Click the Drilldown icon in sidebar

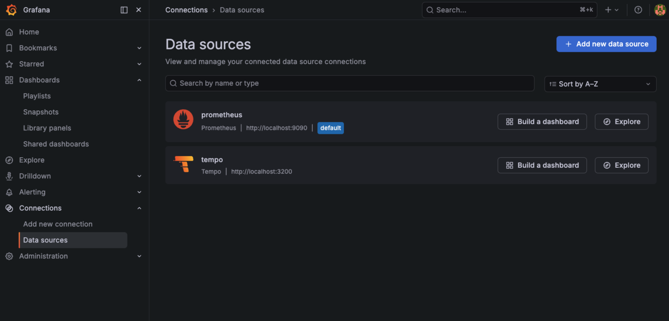click(x=9, y=176)
